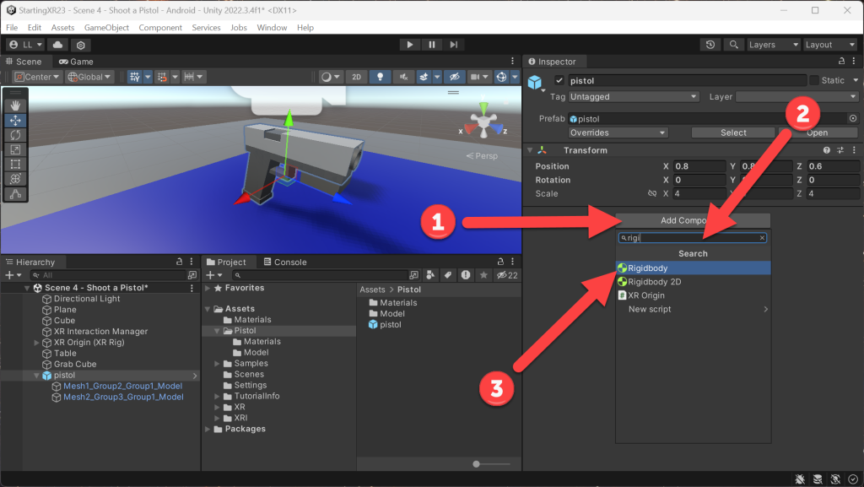Image resolution: width=864 pixels, height=487 pixels.
Task: Switch to the Console tab
Action: click(285, 262)
